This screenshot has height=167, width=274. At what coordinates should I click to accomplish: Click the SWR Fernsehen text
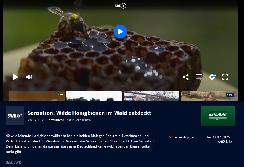pyautogui.click(x=79, y=120)
